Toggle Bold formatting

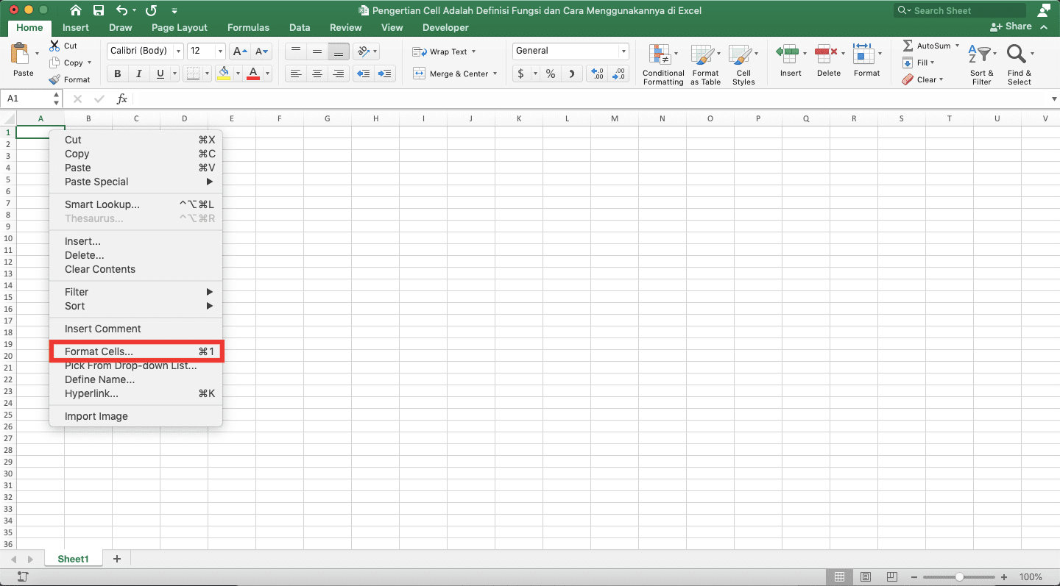117,74
